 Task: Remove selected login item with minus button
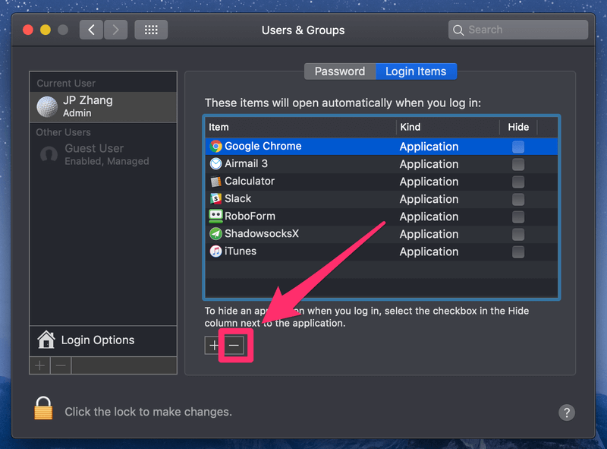click(x=234, y=345)
